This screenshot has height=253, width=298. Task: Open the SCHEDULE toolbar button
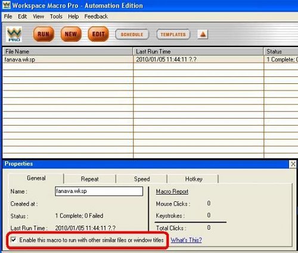pyautogui.click(x=132, y=35)
